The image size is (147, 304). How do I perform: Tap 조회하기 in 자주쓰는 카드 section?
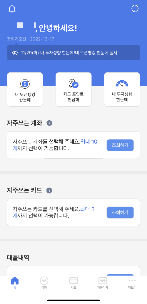click(120, 212)
